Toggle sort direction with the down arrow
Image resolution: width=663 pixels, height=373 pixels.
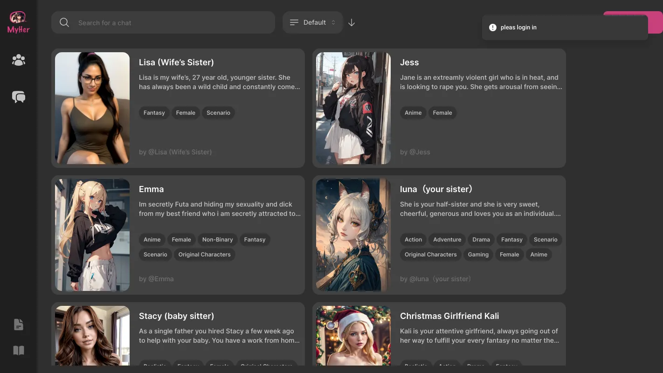click(x=352, y=23)
